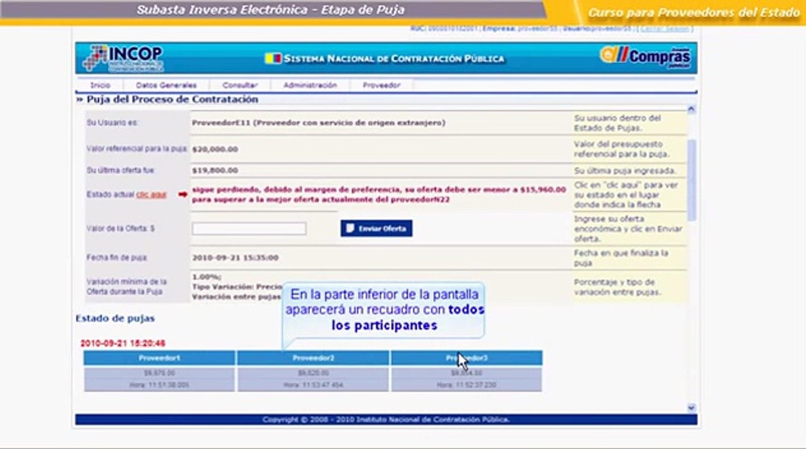Open the Consultar menu
Screen dimensions: 806x449
click(240, 85)
